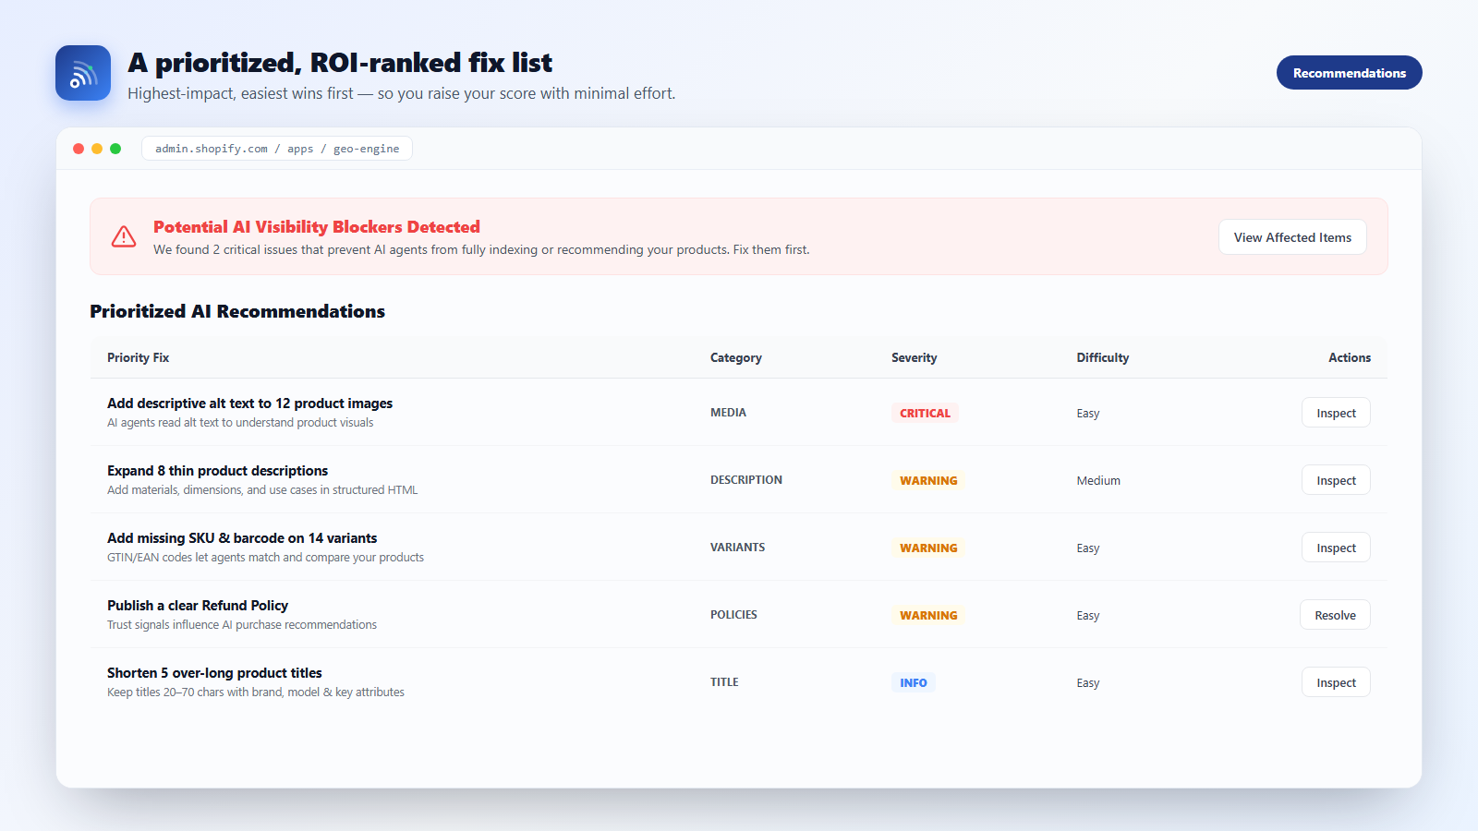Viewport: 1478px width, 831px height.
Task: Click the Difficulty column header
Action: click(1102, 357)
